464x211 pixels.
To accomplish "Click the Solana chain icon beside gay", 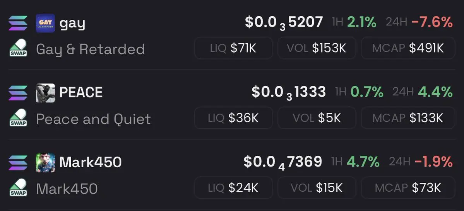I will point(18,23).
